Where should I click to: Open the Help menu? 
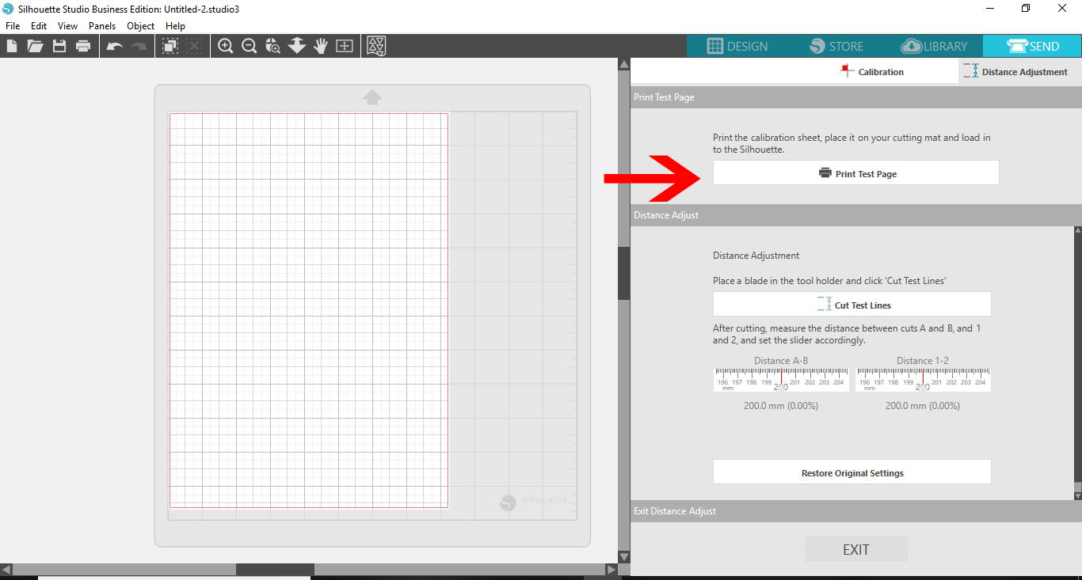coord(175,26)
